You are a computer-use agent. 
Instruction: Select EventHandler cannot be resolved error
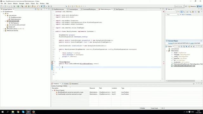(70, 94)
